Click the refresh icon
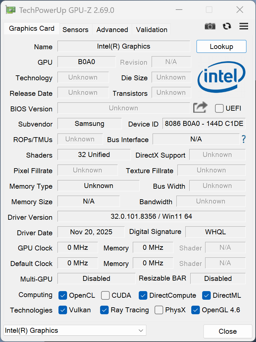 coord(227,26)
